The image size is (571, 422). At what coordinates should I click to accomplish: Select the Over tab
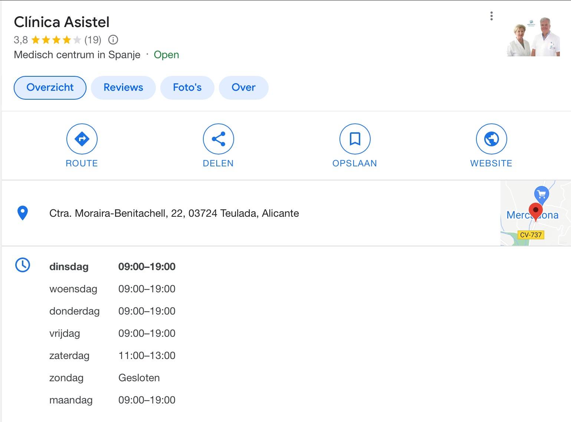[x=243, y=87]
